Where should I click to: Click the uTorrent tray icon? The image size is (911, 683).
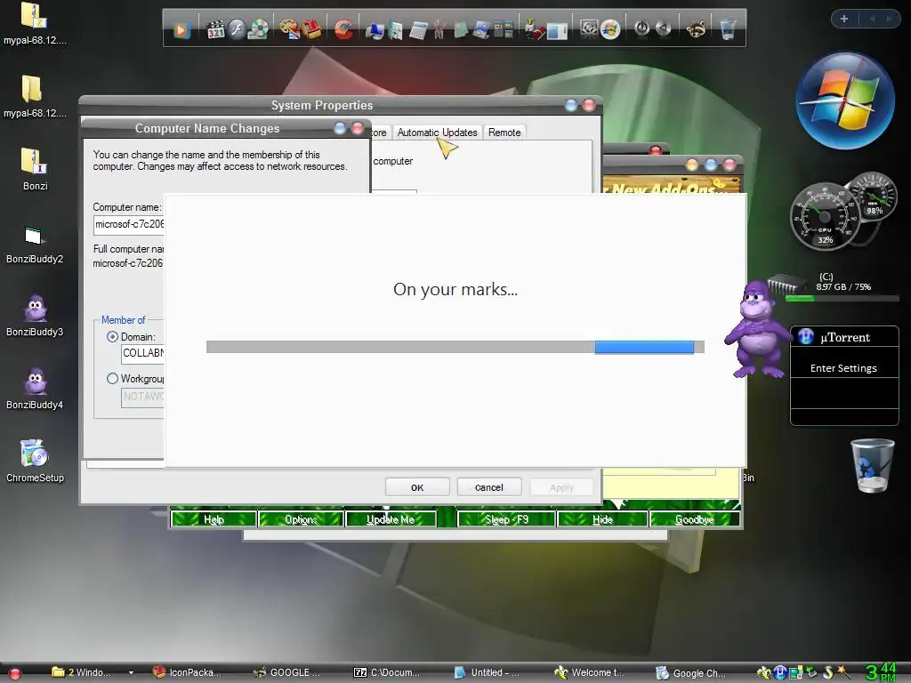click(x=780, y=672)
